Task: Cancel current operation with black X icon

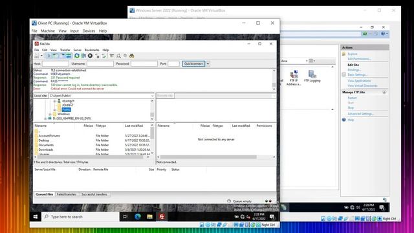Action: [x=90, y=56]
